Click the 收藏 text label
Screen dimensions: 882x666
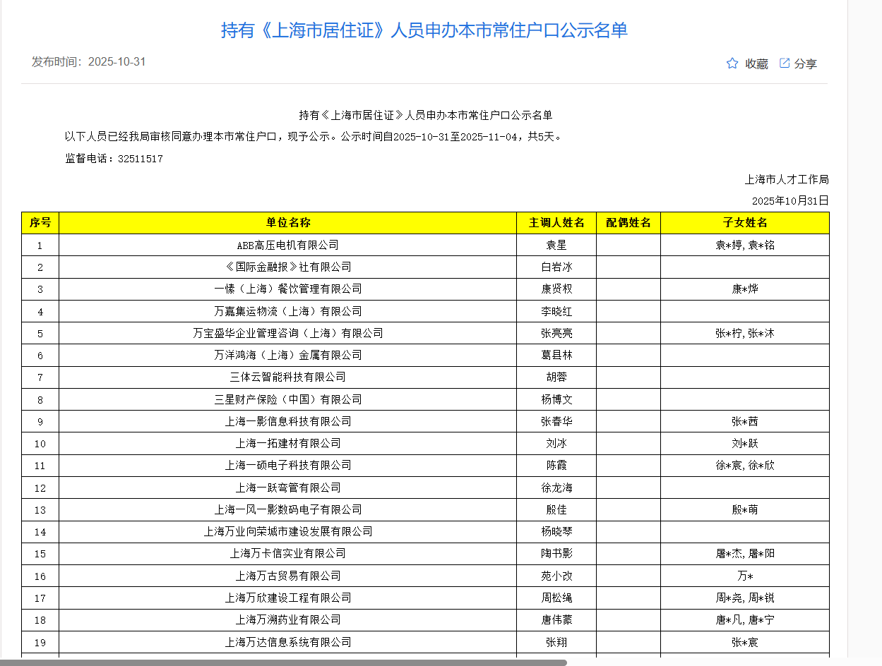(x=756, y=64)
